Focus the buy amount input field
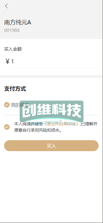Image resolution: width=103 pixels, height=223 pixels. [55, 62]
